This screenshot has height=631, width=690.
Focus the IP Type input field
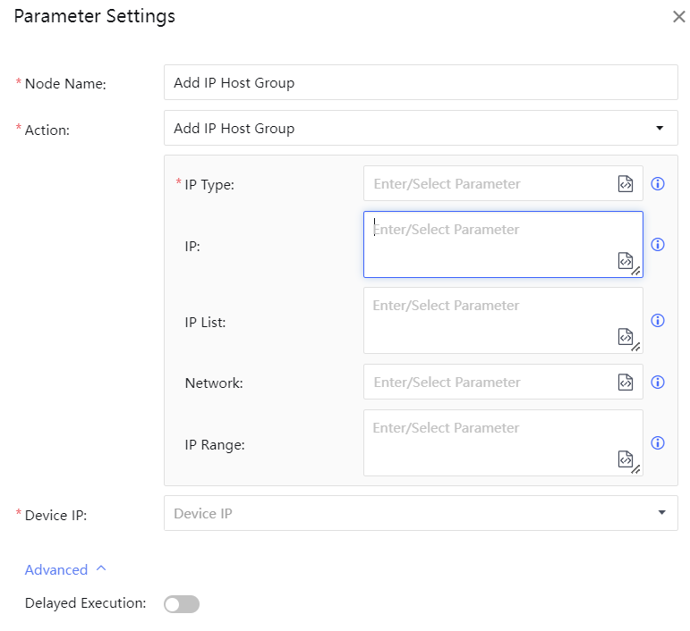pos(488,184)
